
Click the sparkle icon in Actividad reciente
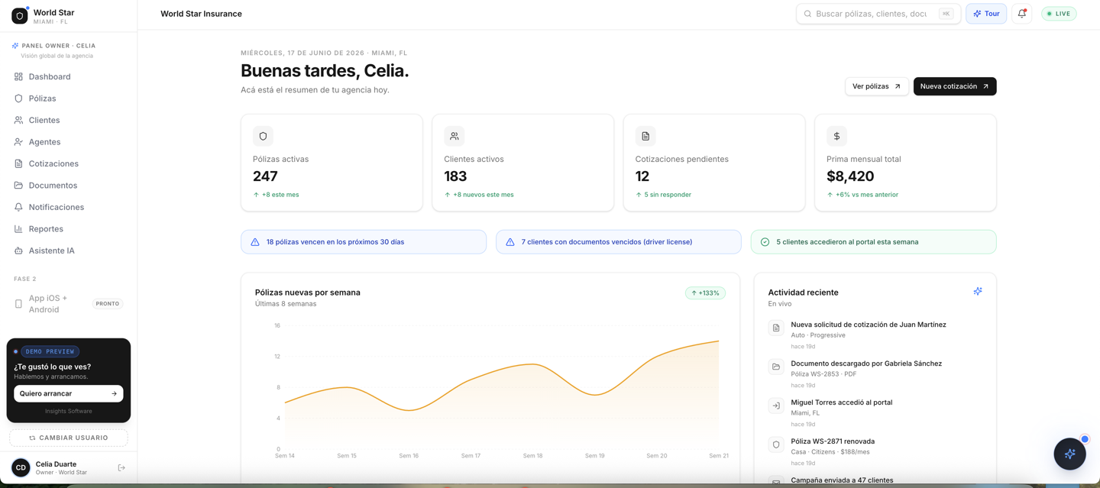point(978,291)
